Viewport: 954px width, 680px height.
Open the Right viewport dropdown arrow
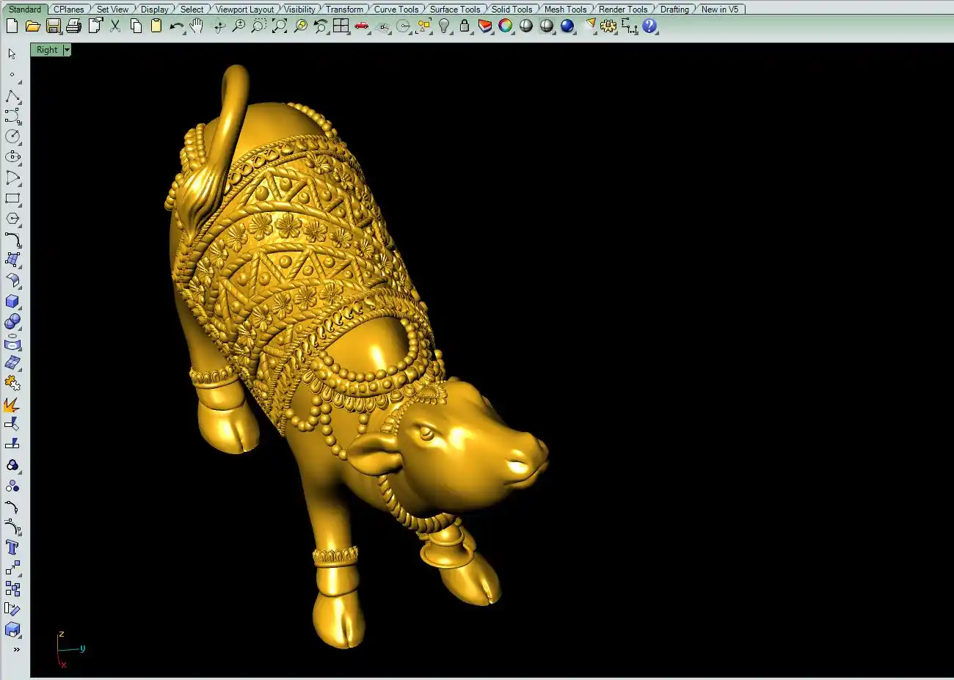point(67,50)
